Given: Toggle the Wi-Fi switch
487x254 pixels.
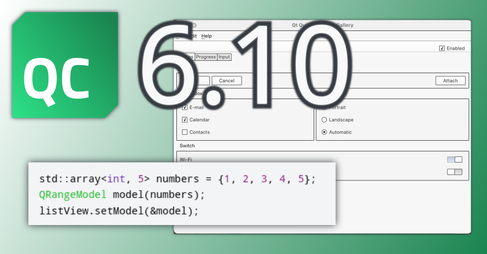Looking at the screenshot, I should coord(454,160).
